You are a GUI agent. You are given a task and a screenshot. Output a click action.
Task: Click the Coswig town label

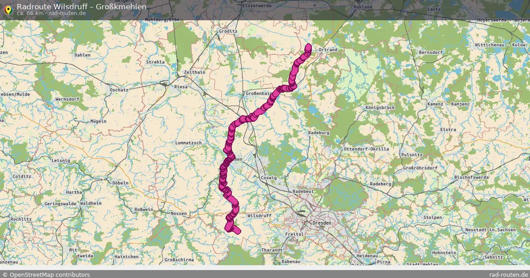pos(269,178)
